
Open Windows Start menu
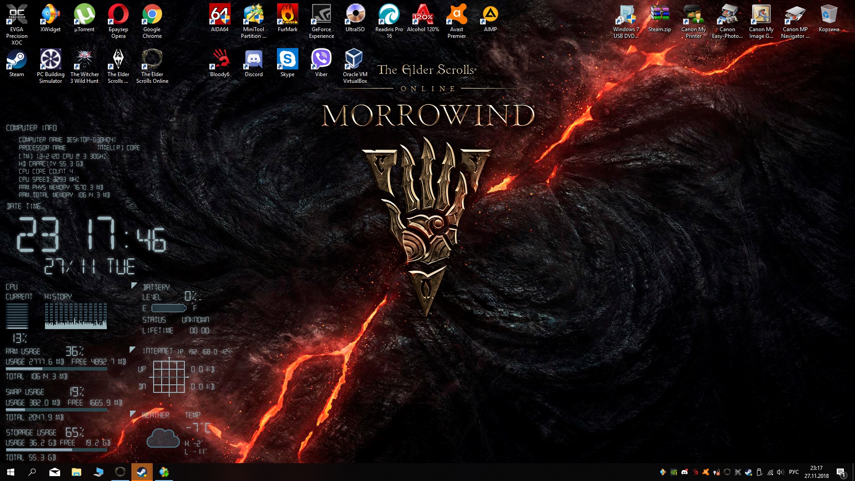point(11,472)
